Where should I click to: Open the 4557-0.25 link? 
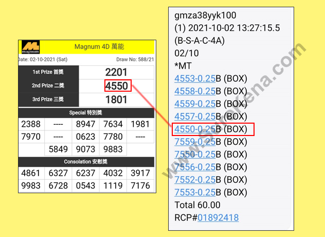pos(195,116)
